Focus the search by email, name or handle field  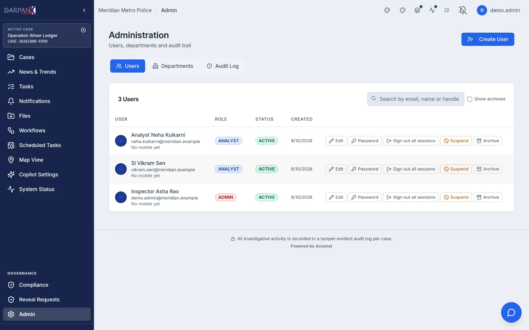pyautogui.click(x=416, y=99)
